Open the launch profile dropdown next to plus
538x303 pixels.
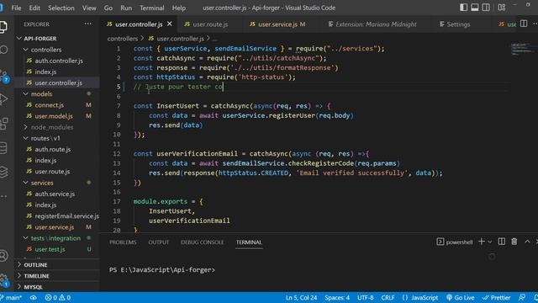tap(490, 242)
